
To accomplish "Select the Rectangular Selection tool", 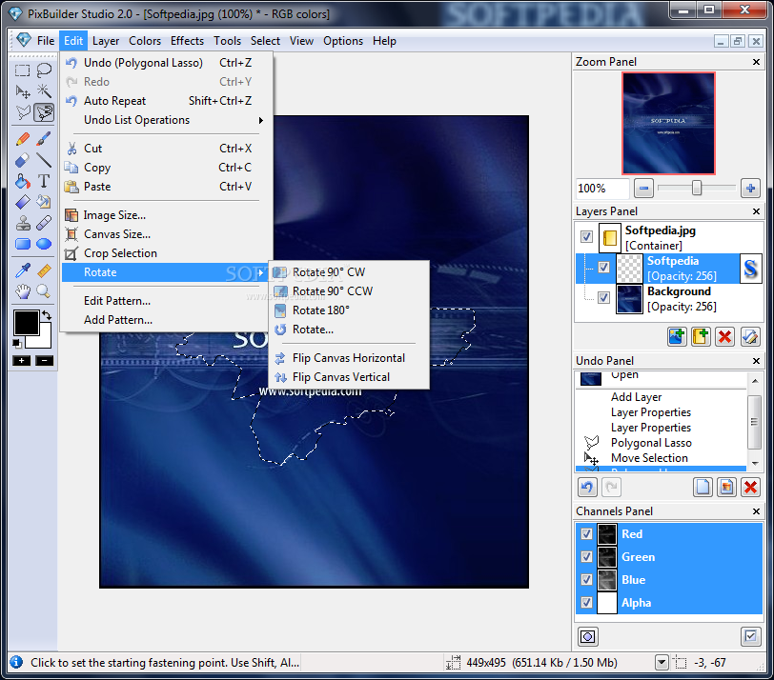I will click(x=22, y=70).
